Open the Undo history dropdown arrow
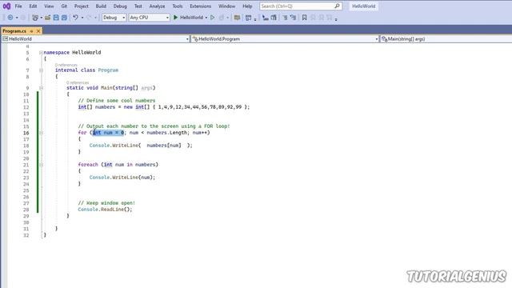Image resolution: width=512 pixels, height=288 pixels. pos(82,18)
